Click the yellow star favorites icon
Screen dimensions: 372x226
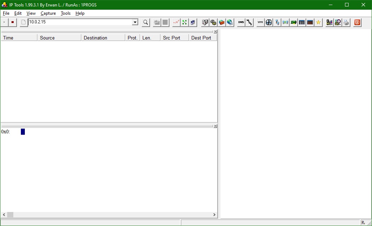click(318, 22)
